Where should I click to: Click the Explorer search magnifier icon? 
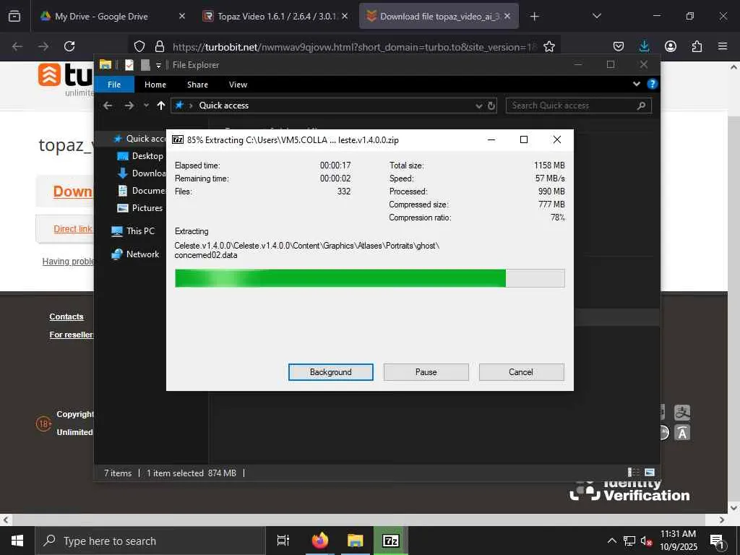click(x=641, y=106)
